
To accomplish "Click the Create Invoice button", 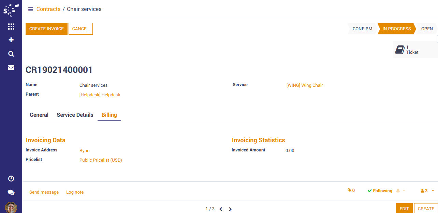I will 46,29.
